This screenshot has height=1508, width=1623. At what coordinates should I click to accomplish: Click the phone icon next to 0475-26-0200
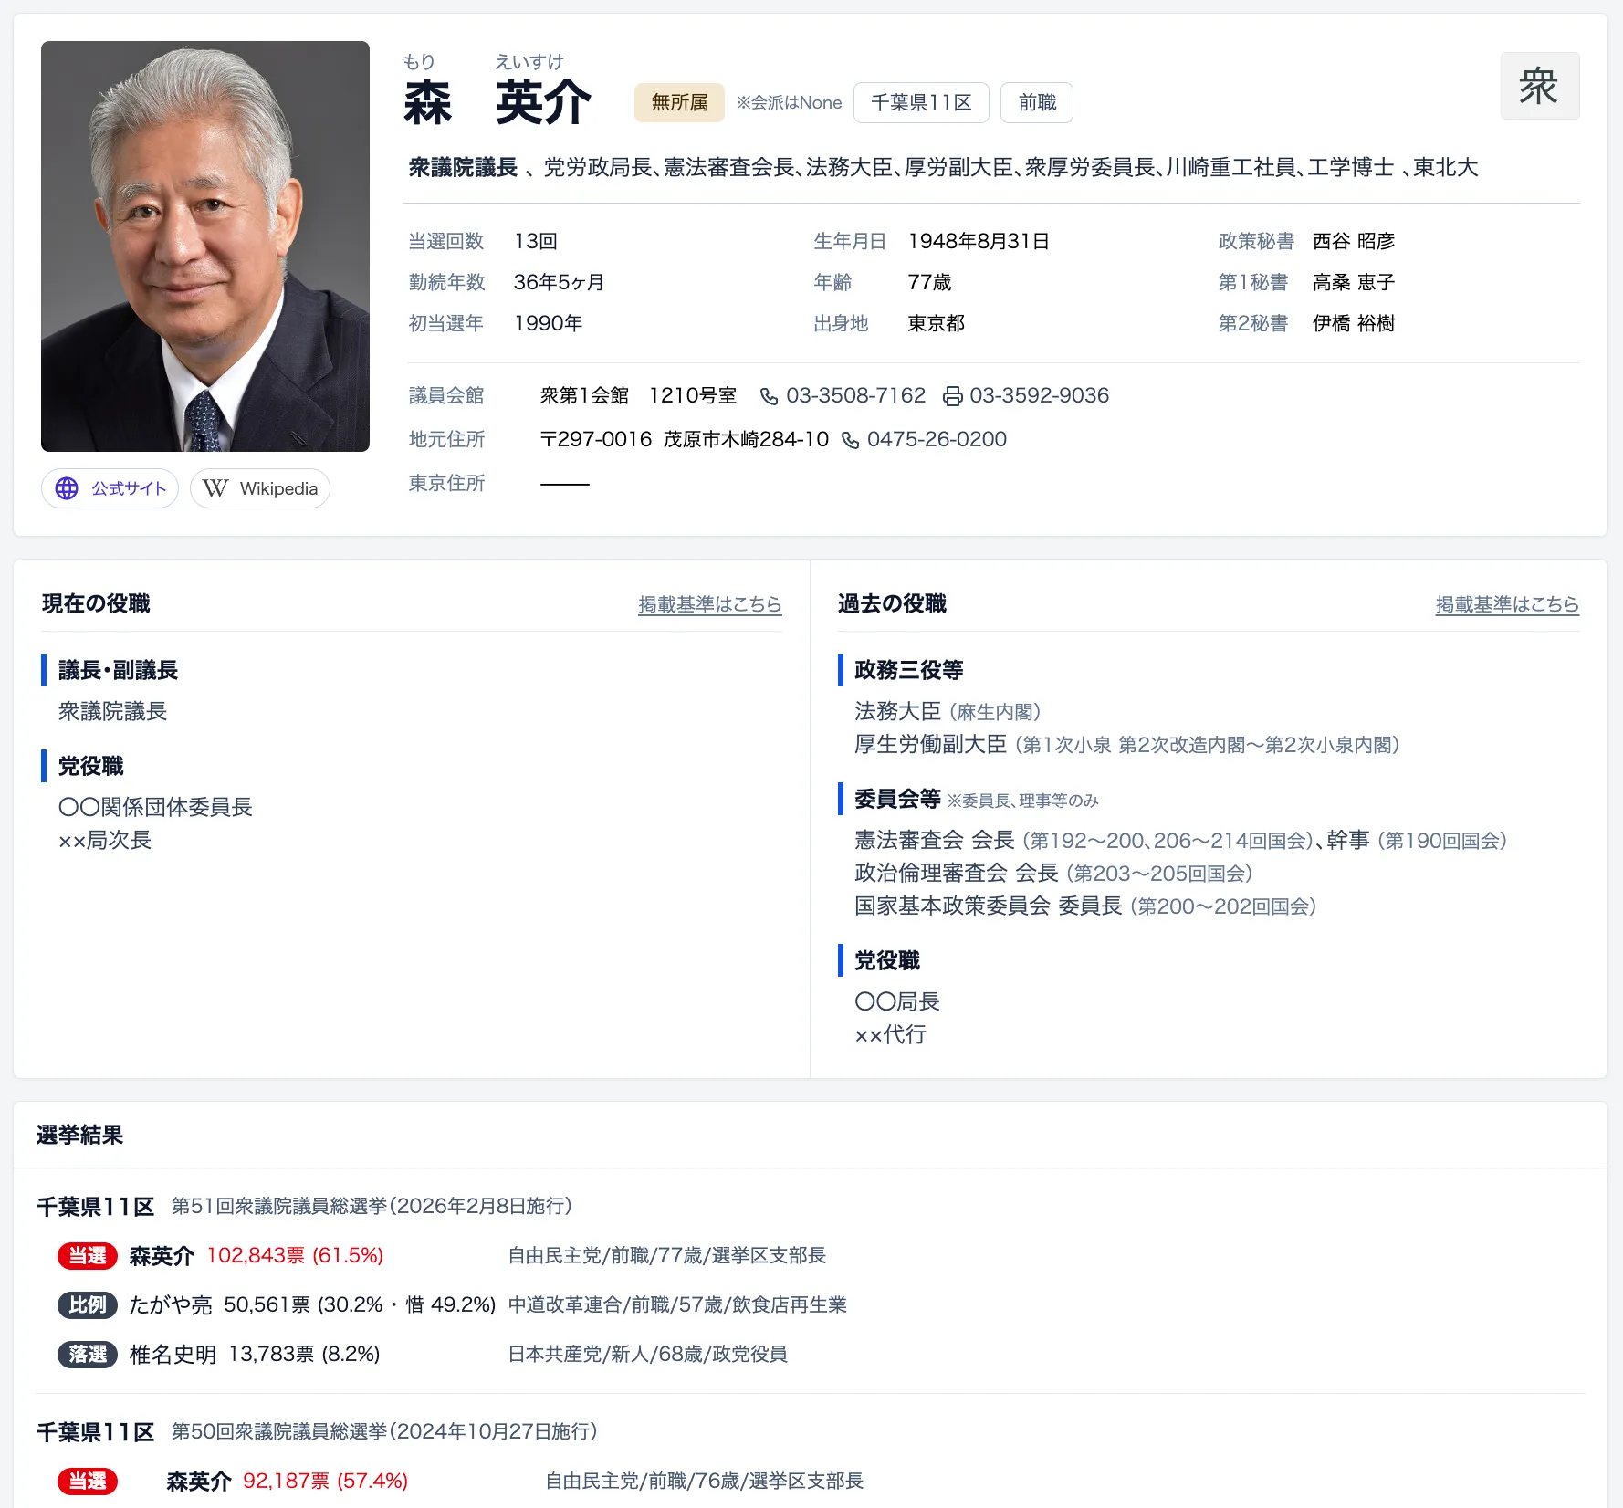tap(850, 440)
